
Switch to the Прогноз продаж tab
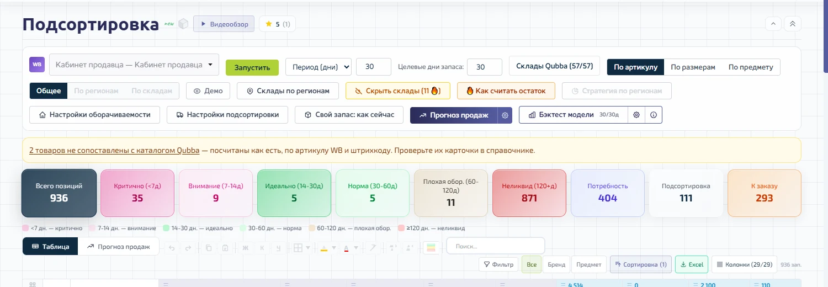pos(118,247)
